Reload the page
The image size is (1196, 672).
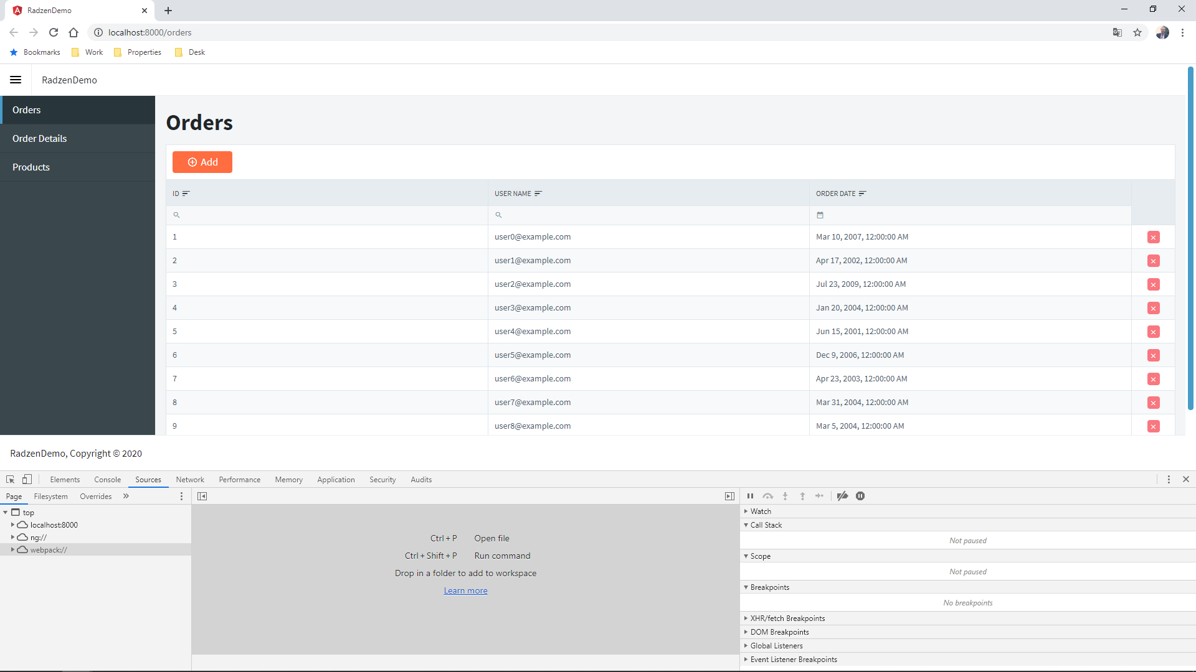click(54, 32)
